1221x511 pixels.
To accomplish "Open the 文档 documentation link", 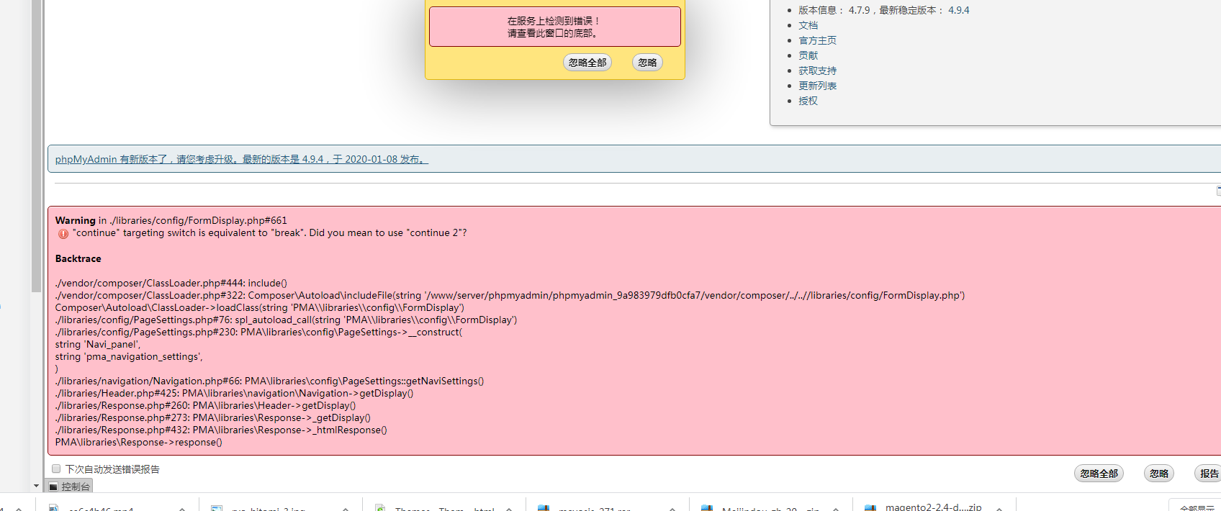I will 808,25.
